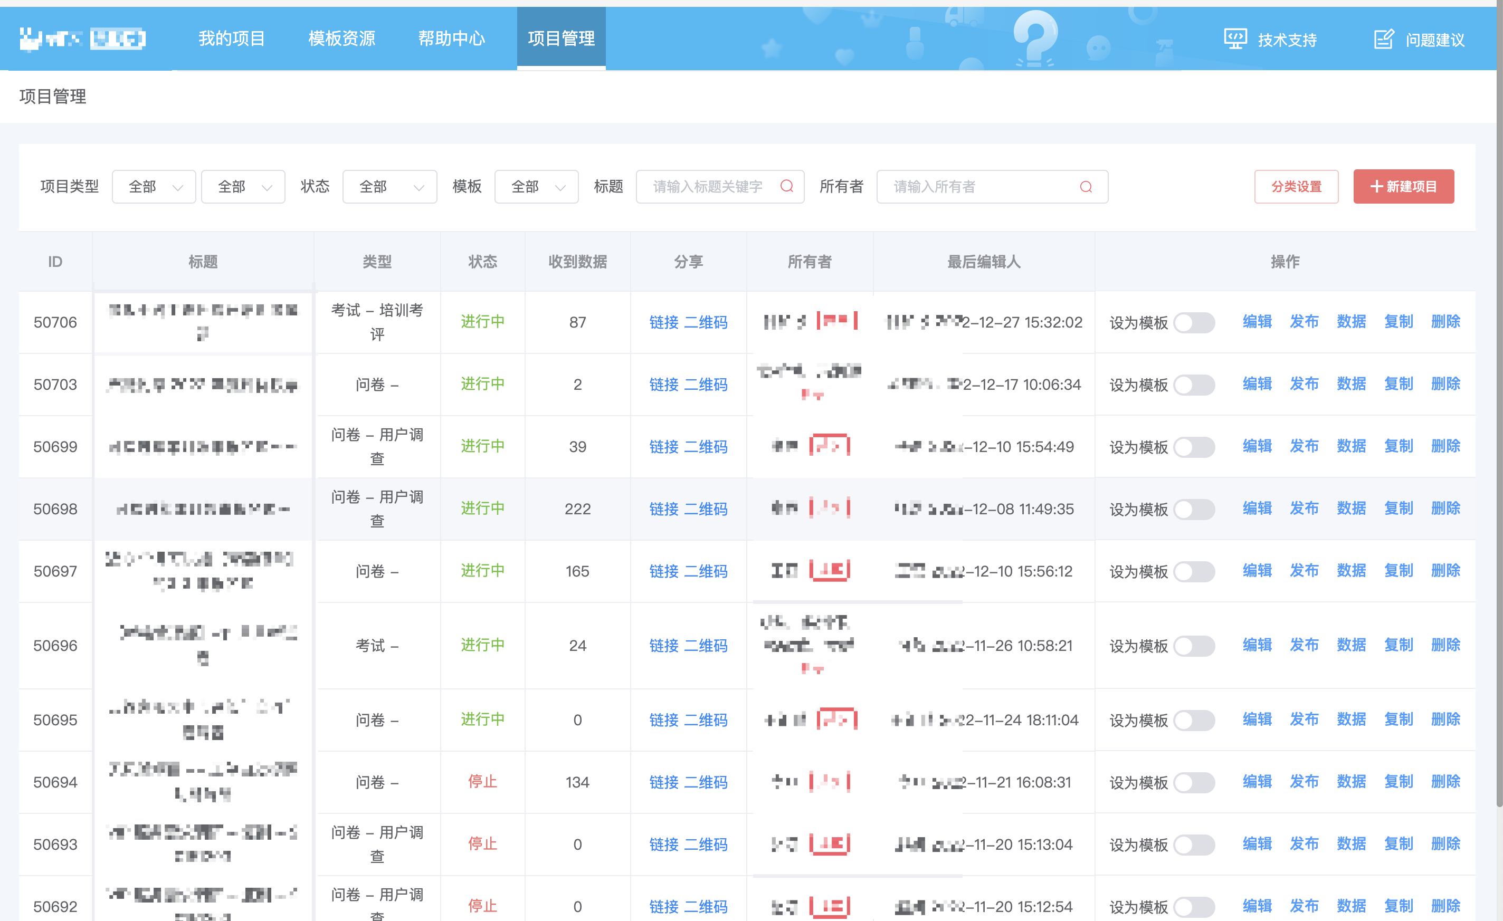This screenshot has width=1503, height=921.
Task: Expand the 状态 filter dropdown
Action: click(389, 187)
